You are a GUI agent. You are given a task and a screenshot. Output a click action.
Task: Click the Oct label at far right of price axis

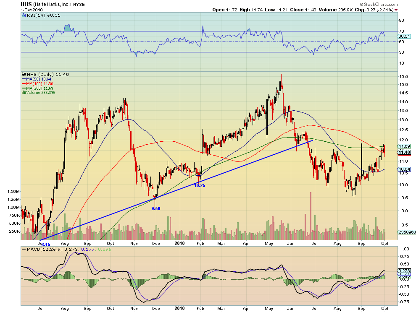384,243
